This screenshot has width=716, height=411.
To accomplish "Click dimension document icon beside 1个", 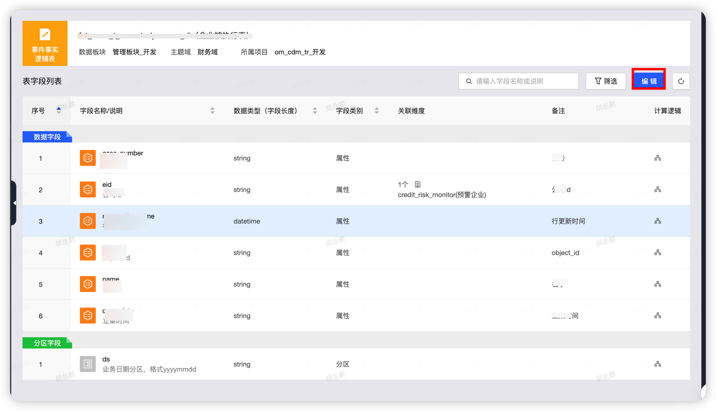I will [417, 184].
